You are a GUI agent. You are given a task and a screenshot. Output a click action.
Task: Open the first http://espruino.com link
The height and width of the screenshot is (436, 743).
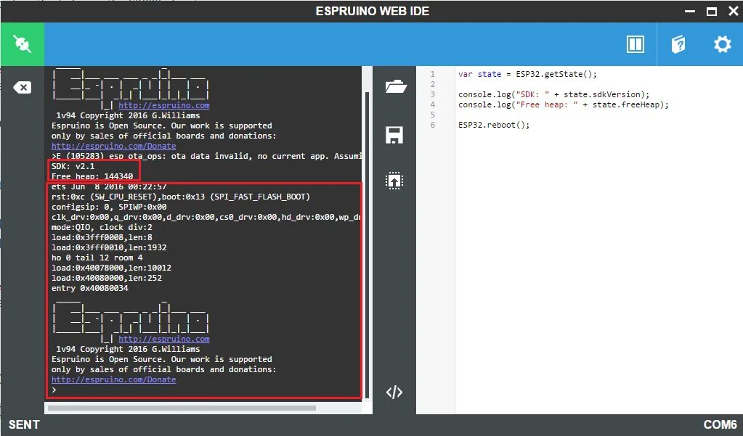pos(164,106)
